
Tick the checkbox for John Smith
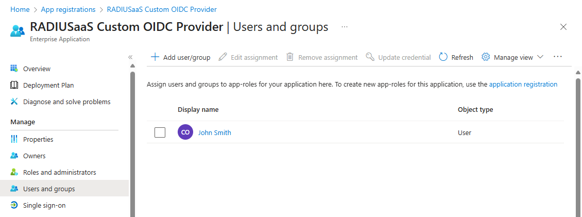(160, 132)
